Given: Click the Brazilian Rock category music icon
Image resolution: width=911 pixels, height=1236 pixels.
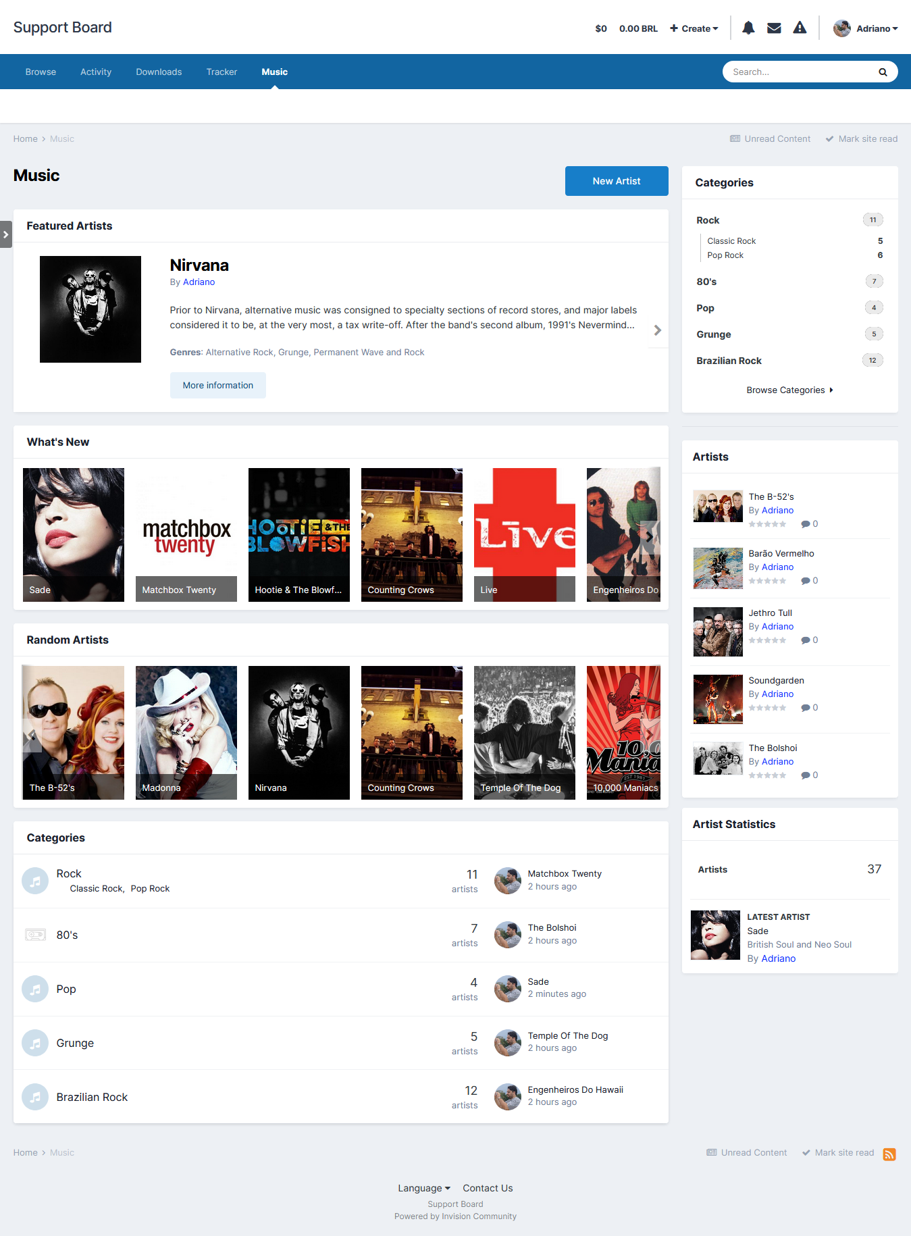Looking at the screenshot, I should (35, 1097).
